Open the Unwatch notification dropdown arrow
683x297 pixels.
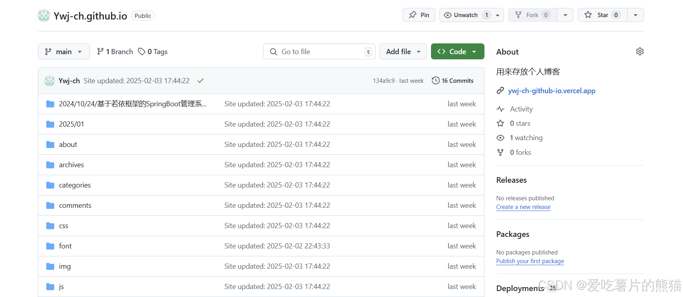498,15
